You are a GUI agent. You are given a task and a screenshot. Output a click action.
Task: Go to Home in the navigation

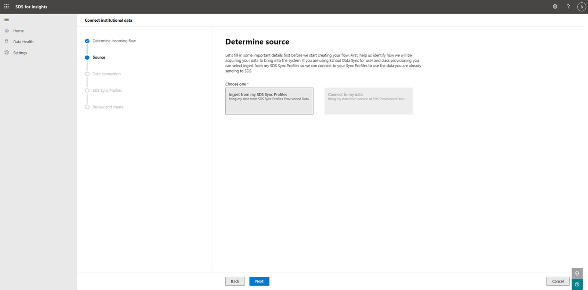[x=18, y=31]
